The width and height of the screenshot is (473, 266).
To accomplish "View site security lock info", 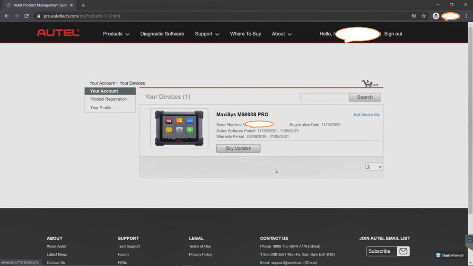I will (x=39, y=16).
